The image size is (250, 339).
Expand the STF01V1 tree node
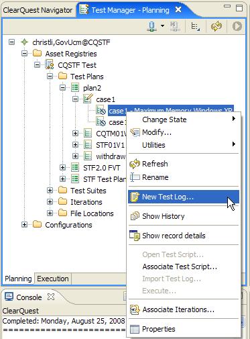coord(76,145)
